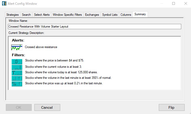Go to the Select Alerts tab
Screen dimensions: 191x114
[42, 15]
